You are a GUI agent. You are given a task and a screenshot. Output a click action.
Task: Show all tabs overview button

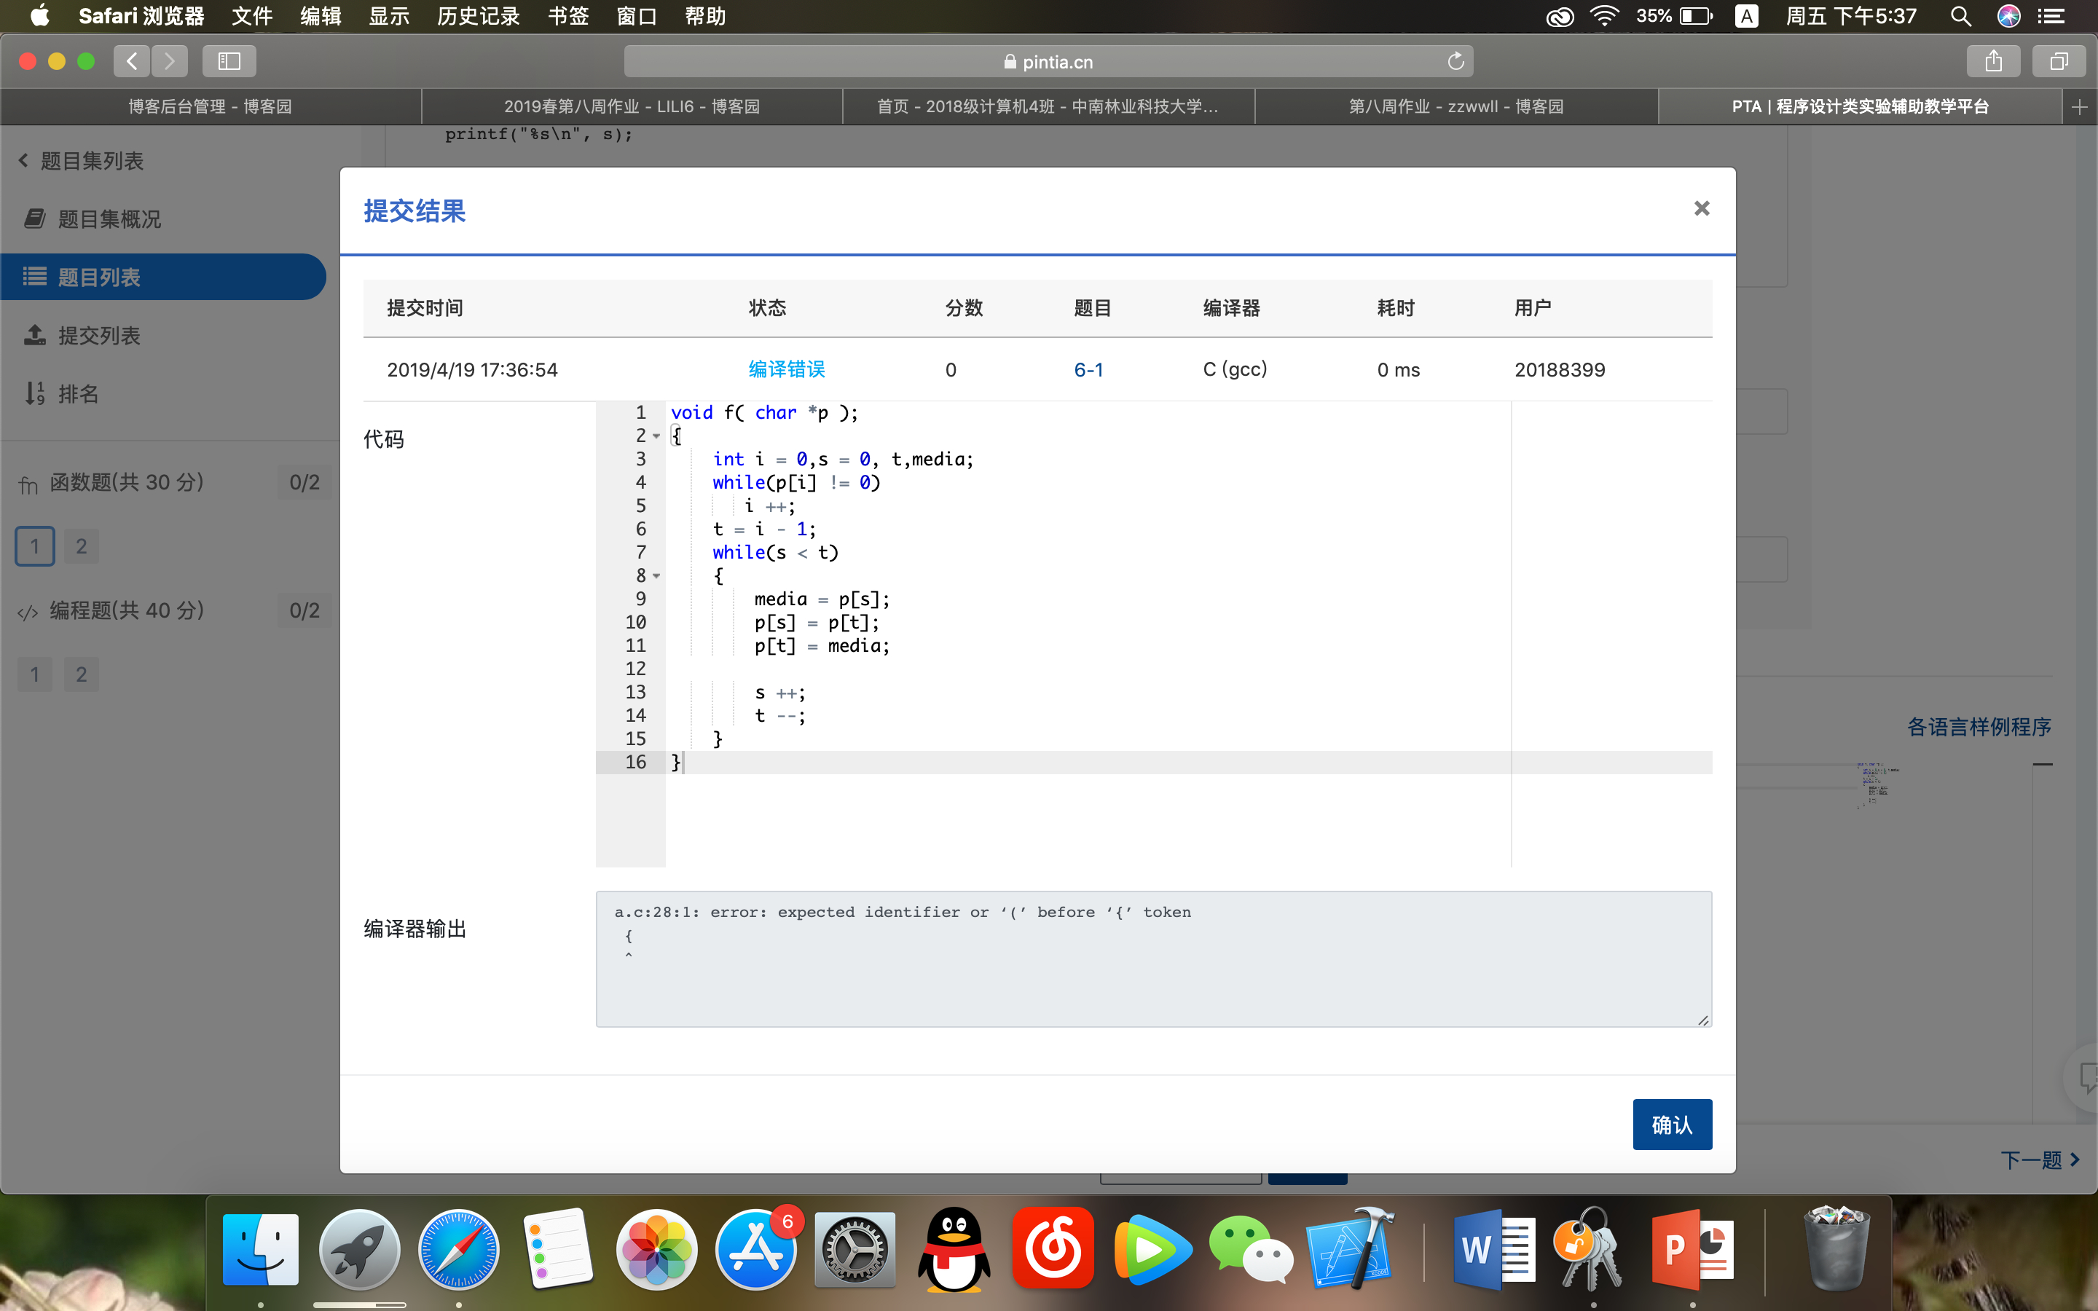pos(2059,60)
